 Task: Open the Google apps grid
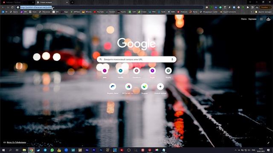pyautogui.click(x=261, y=19)
